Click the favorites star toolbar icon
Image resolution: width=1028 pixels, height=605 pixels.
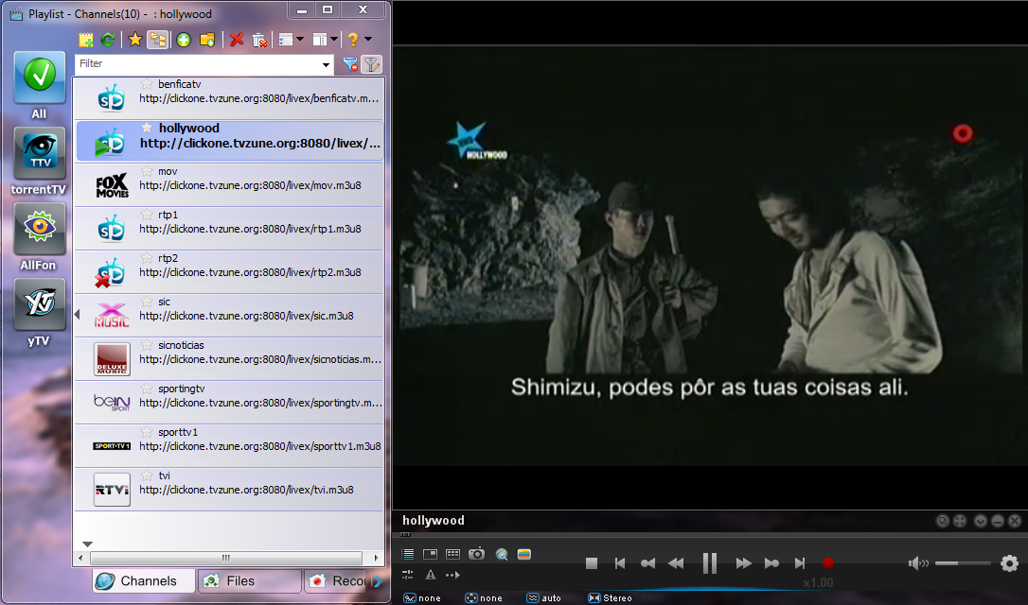[135, 40]
